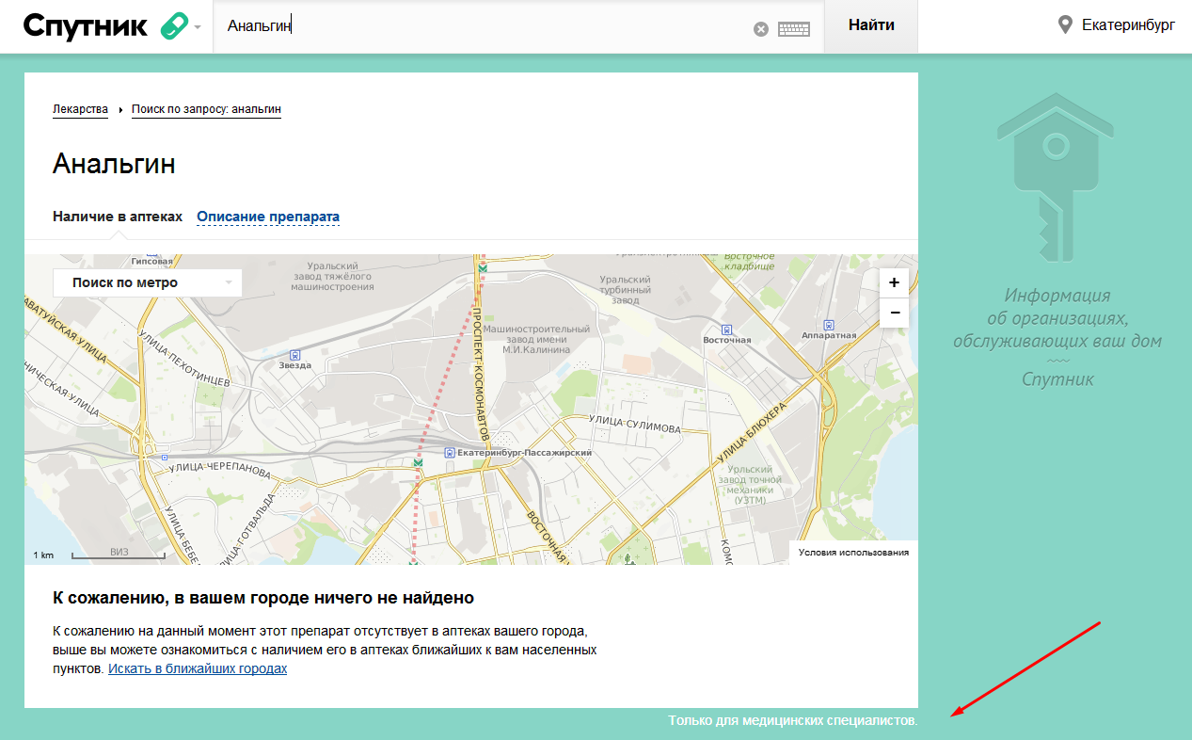Change city from Екатеринбург
Screen dimensions: 1192x740
[x=1128, y=25]
